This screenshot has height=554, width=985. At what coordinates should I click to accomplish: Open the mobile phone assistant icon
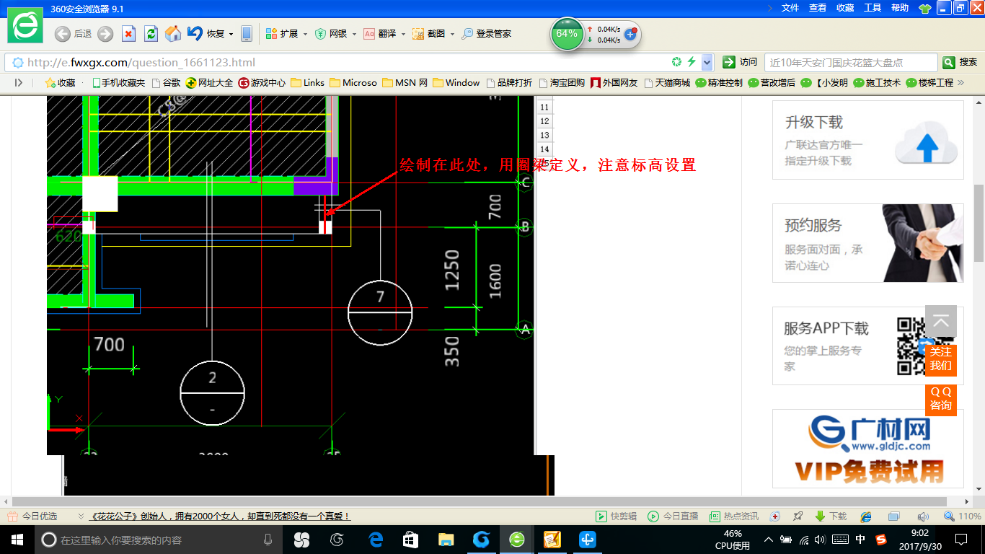click(x=247, y=34)
